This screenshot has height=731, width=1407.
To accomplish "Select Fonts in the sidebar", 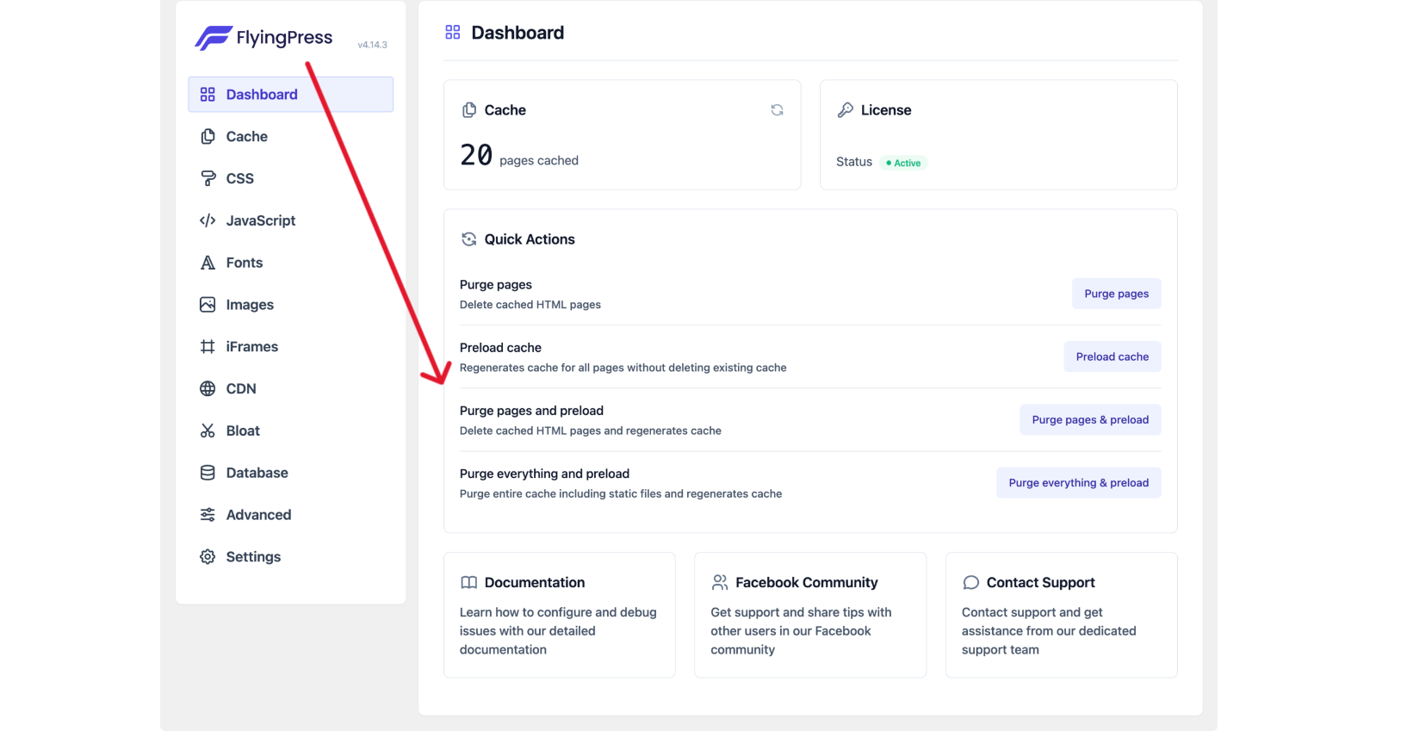I will (291, 263).
